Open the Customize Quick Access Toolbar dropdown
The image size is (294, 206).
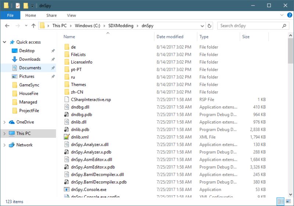click(x=32, y=6)
